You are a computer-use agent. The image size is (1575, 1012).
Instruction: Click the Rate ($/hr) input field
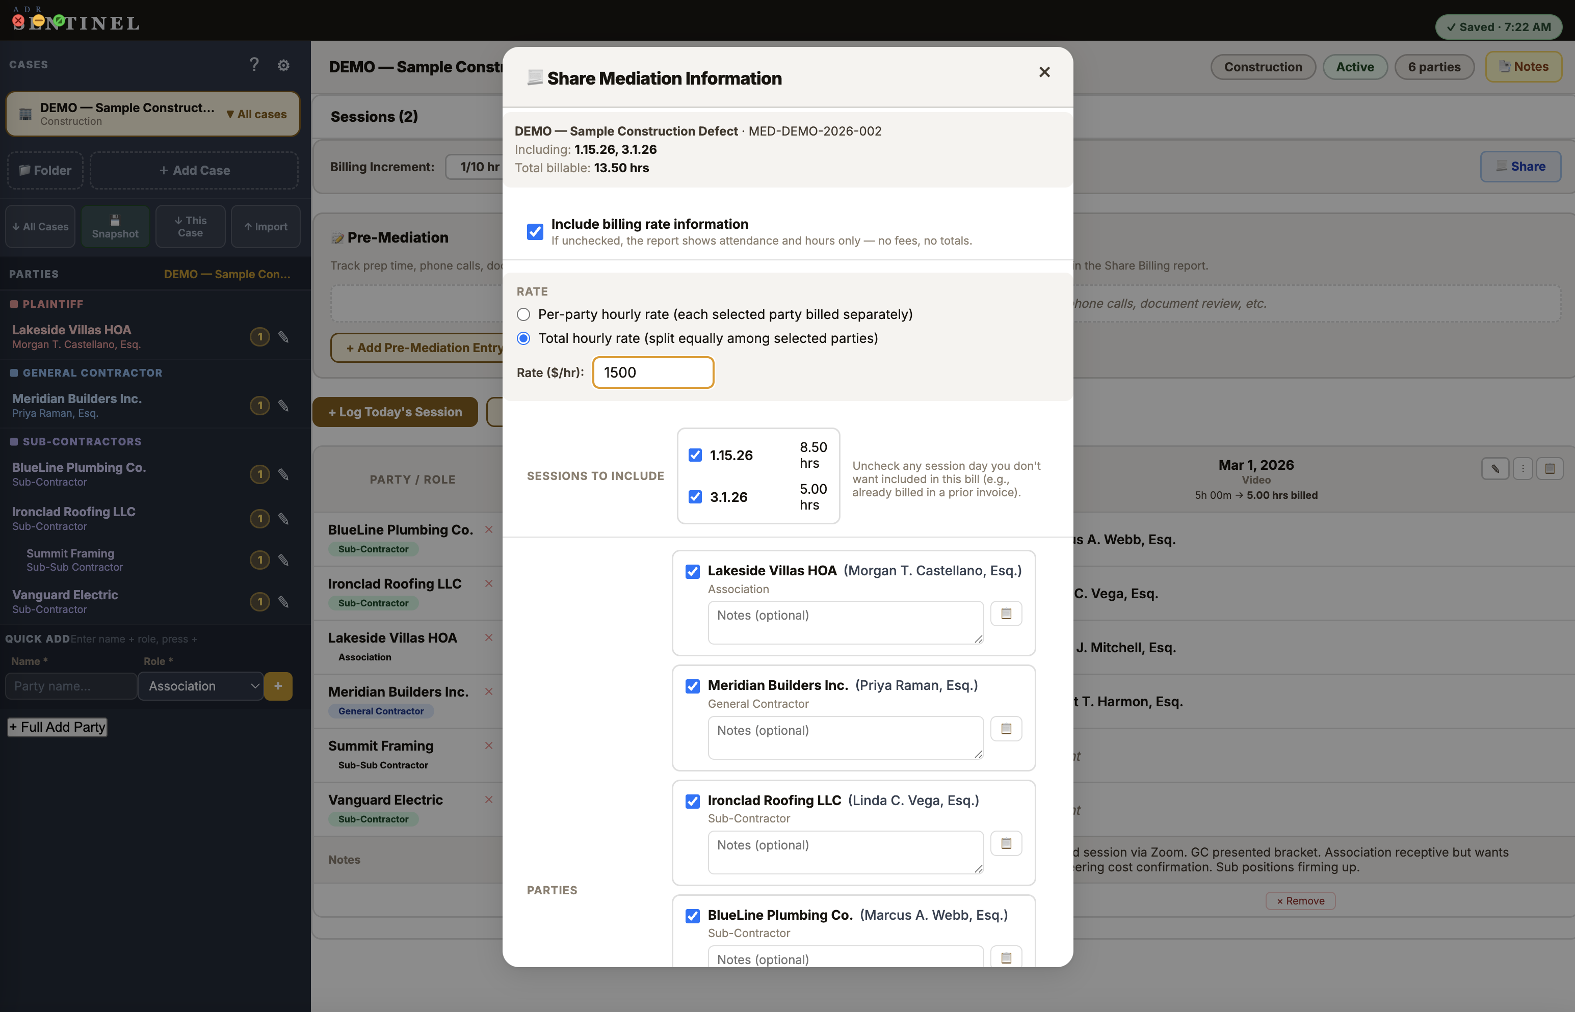pyautogui.click(x=653, y=372)
